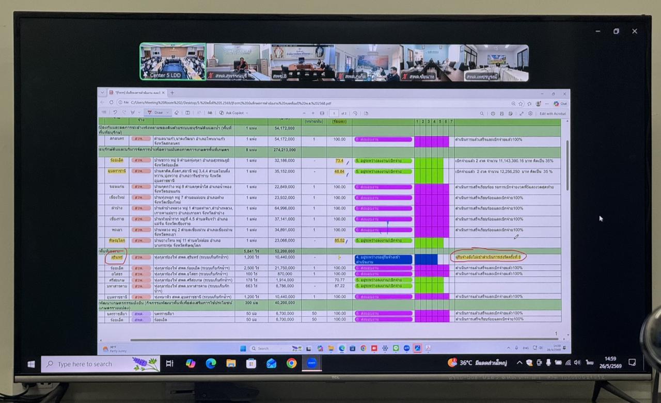Click the 85.52 percentage cell
Image resolution: width=661 pixels, height=403 pixels.
point(339,240)
